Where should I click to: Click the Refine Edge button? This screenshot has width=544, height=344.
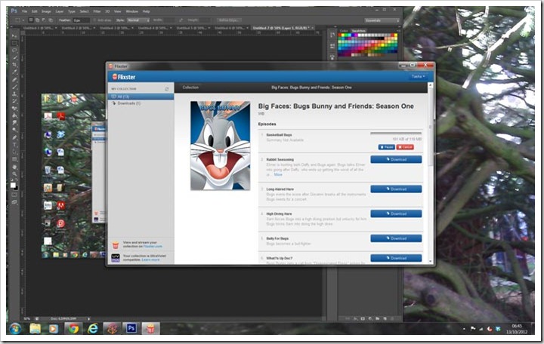tap(229, 20)
